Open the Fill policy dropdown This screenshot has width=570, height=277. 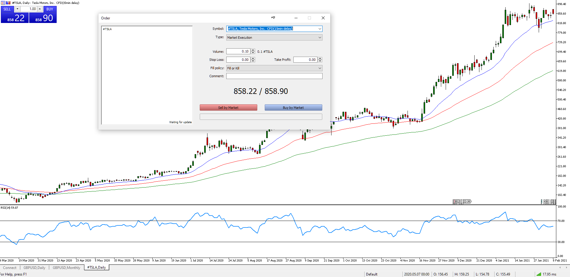[274, 68]
